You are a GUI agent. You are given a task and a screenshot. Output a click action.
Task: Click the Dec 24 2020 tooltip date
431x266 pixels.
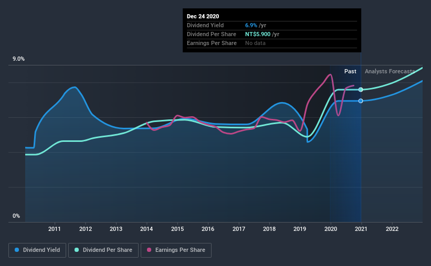click(203, 16)
